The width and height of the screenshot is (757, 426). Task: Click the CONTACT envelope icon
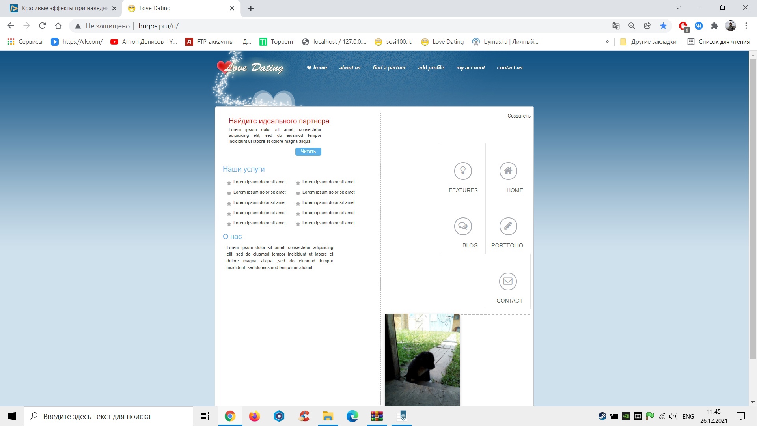click(508, 281)
